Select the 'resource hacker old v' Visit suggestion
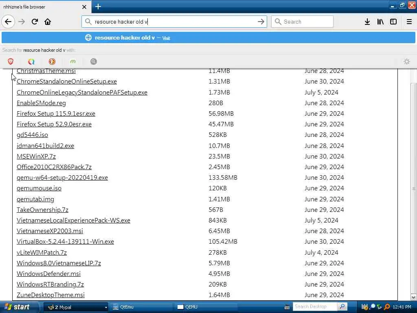 208,38
